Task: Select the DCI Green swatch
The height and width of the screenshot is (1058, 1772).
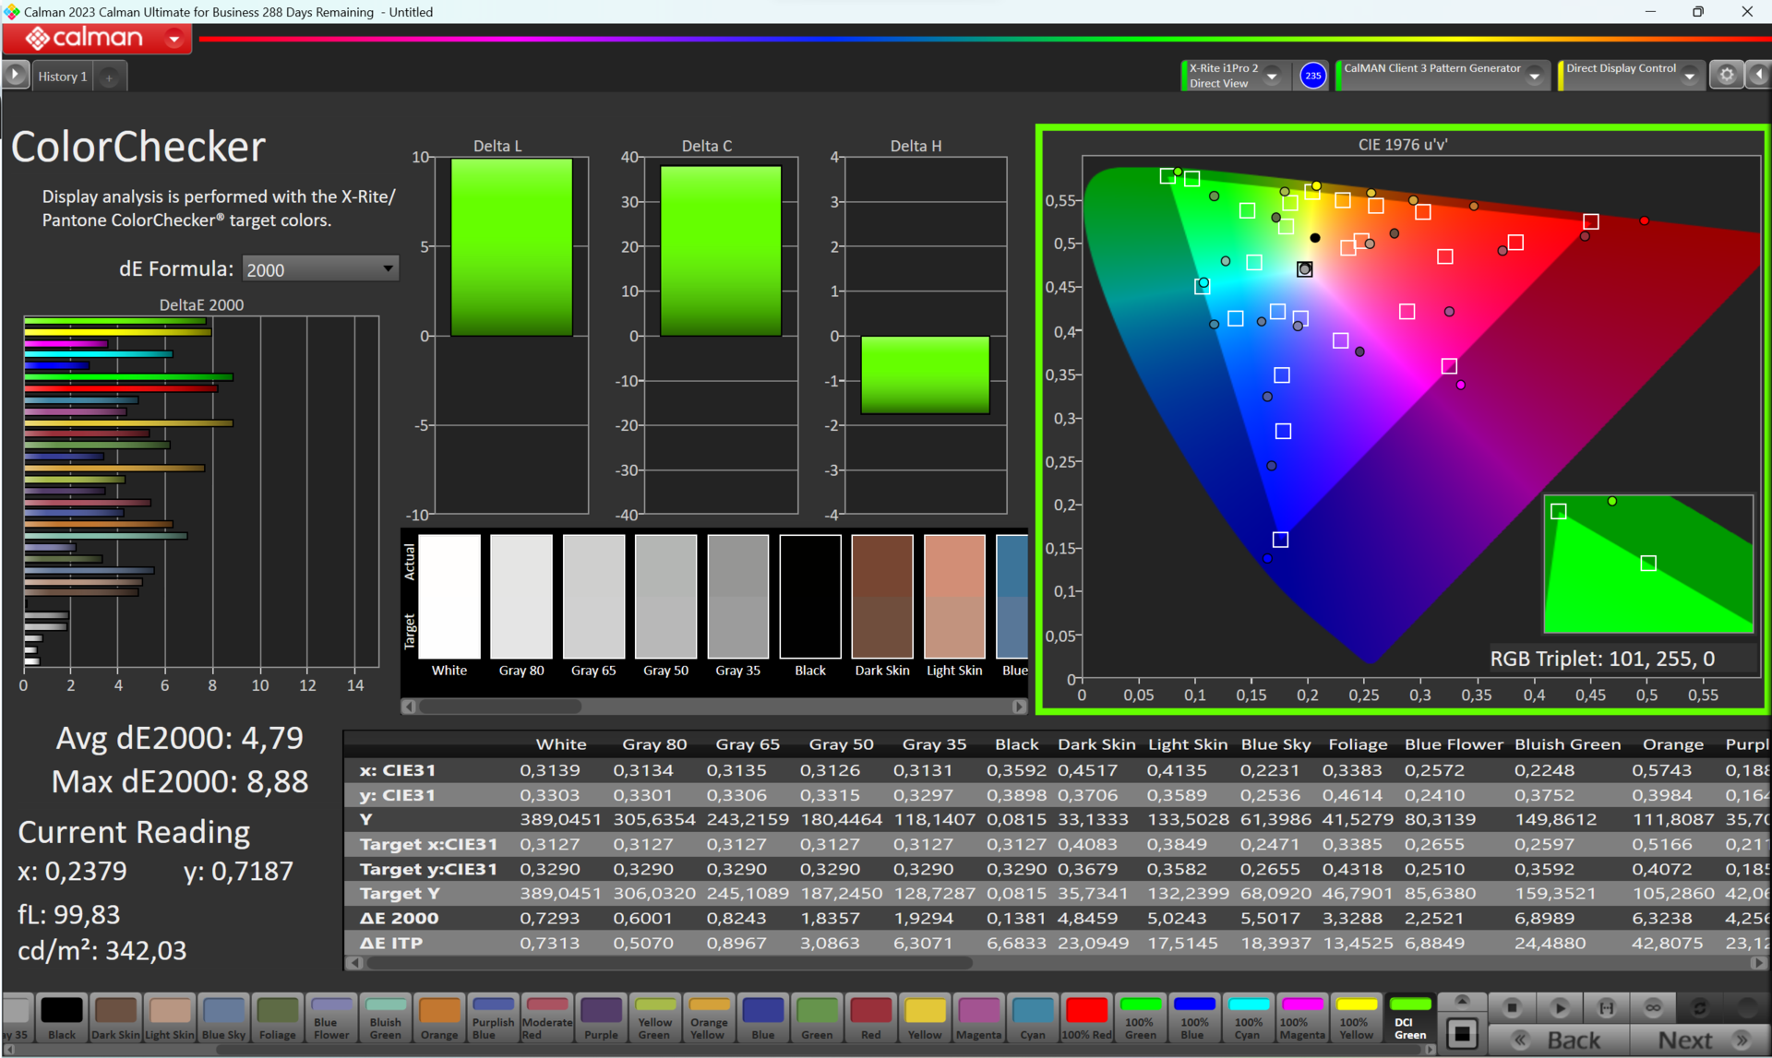Action: (1409, 1018)
